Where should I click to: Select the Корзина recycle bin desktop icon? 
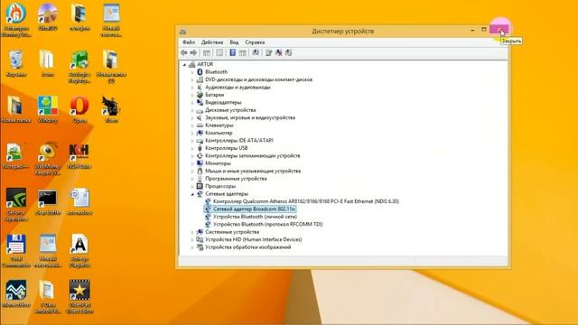pos(16,63)
